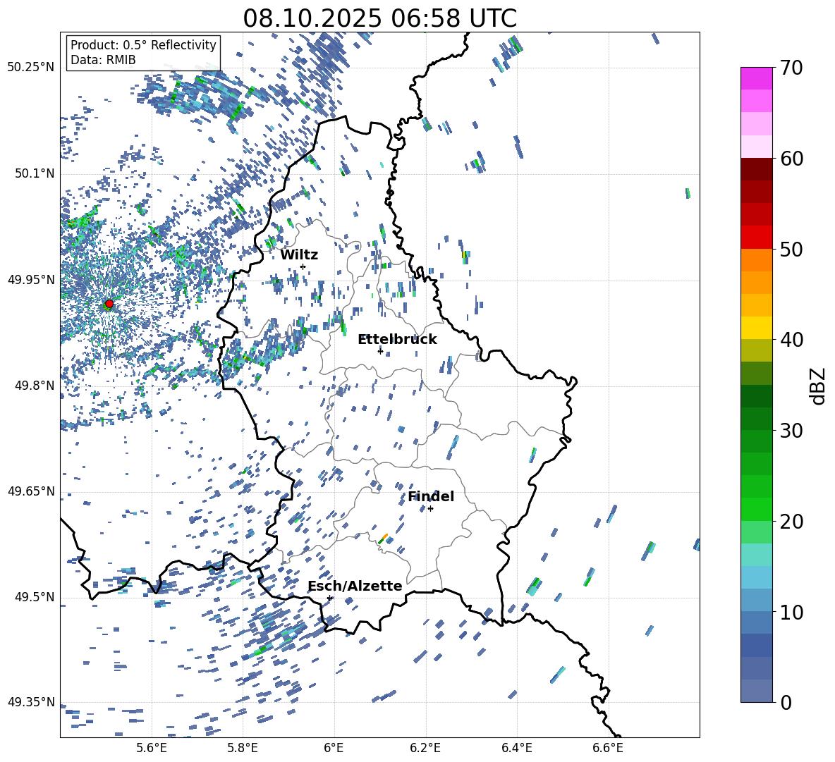Image resolution: width=835 pixels, height=762 pixels.
Task: Click the 20 dBZ colorbar tick label
Action: click(791, 522)
